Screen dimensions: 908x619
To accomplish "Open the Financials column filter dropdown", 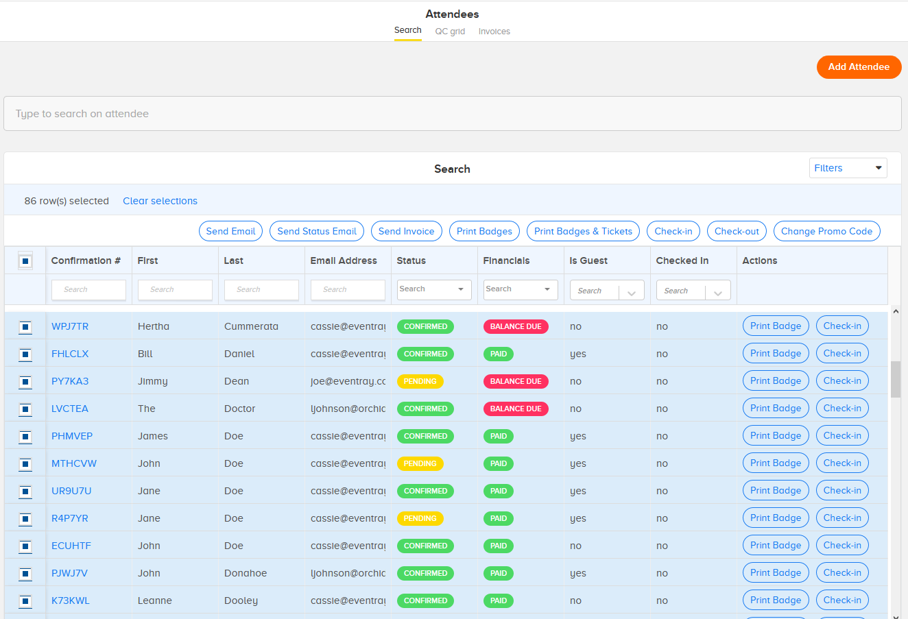I will pos(521,289).
